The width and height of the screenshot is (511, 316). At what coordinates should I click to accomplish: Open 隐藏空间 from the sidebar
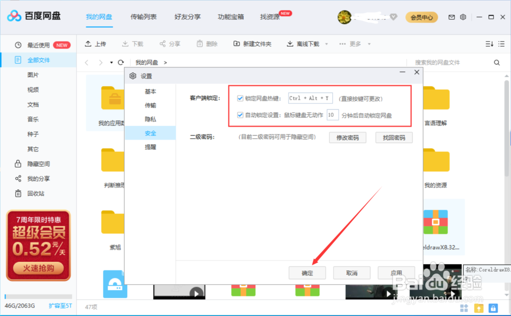point(39,164)
